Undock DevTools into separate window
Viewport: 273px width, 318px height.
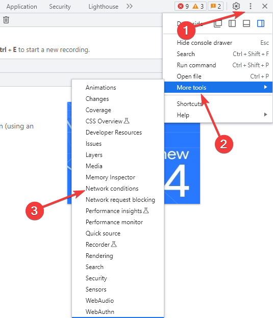coord(218,23)
